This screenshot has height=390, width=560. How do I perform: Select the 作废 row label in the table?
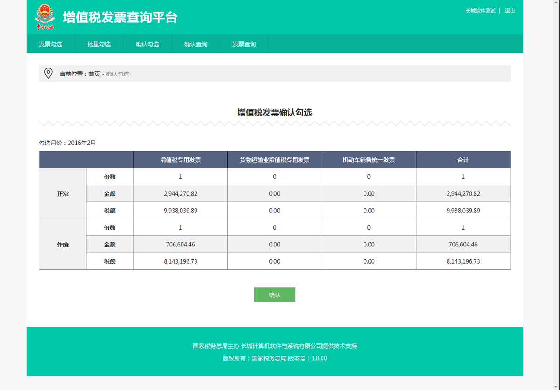pos(62,244)
